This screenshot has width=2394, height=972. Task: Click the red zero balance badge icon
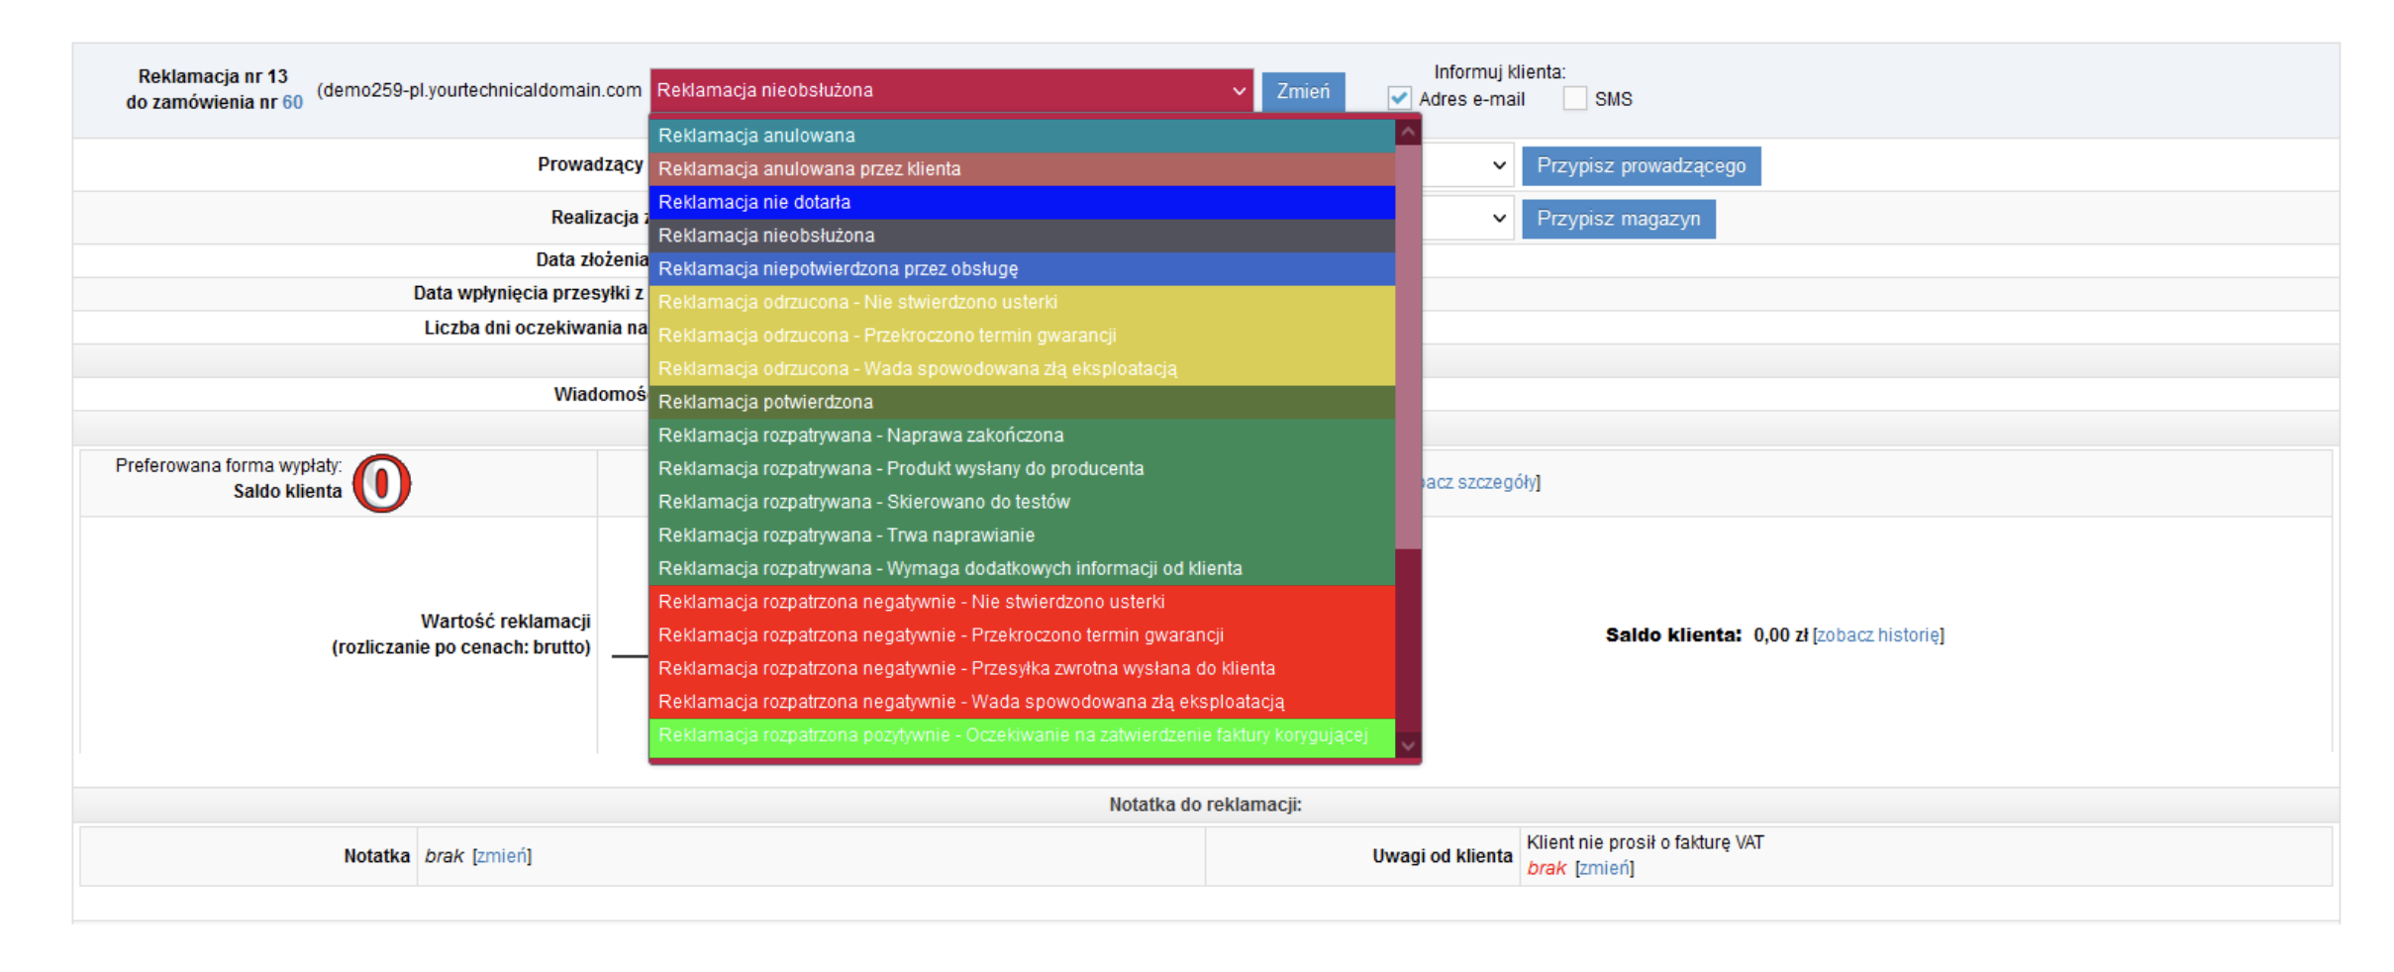click(x=381, y=483)
